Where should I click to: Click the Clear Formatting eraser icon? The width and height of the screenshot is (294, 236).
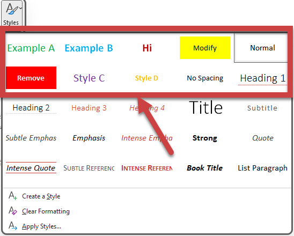coord(13,211)
